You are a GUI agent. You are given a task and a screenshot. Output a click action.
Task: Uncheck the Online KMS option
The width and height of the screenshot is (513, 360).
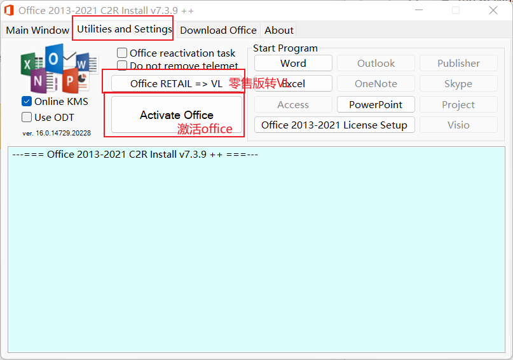27,102
